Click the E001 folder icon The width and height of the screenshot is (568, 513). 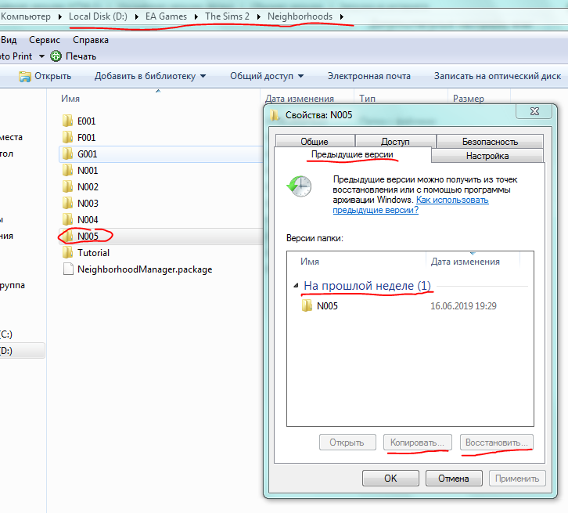coord(67,121)
